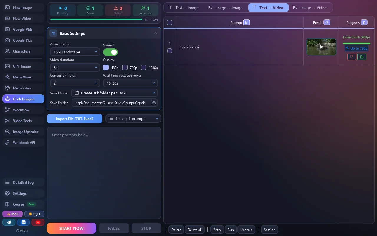Click the Delete all button
Image resolution: width=377 pixels, height=236 pixels.
click(195, 230)
